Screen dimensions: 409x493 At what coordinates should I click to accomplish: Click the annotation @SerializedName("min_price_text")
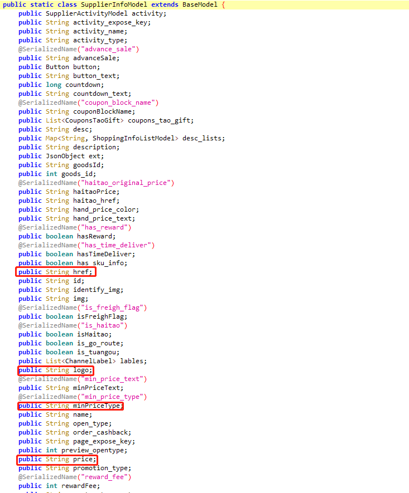point(83,379)
